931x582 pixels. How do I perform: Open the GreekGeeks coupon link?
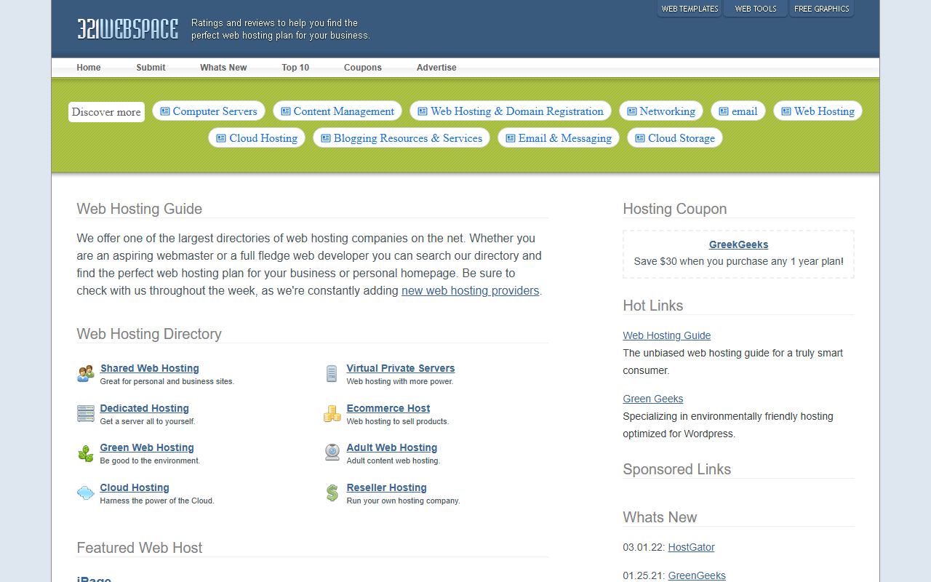click(738, 245)
